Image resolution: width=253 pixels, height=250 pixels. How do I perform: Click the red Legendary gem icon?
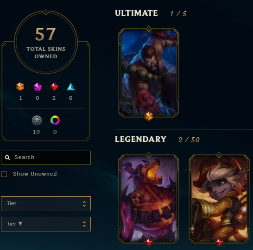[x=54, y=86]
